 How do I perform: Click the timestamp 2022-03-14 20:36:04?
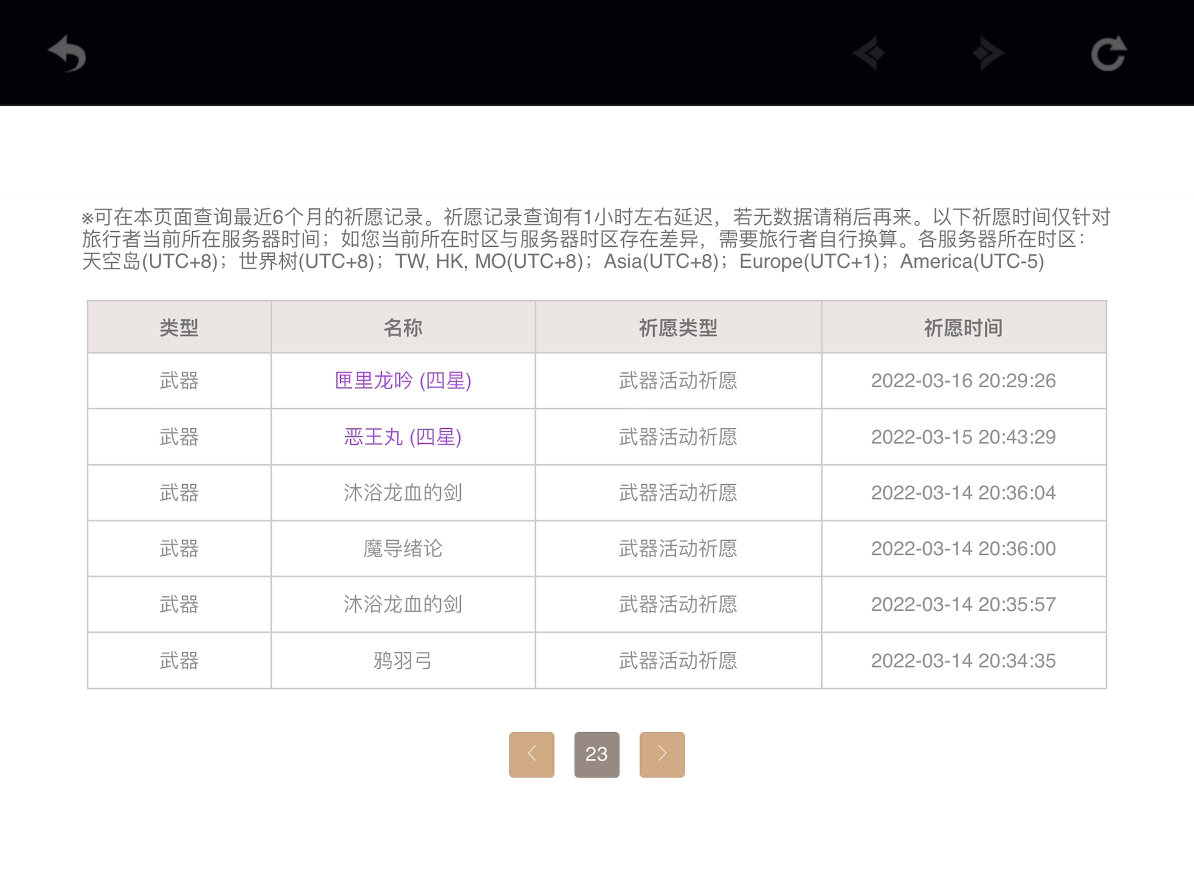click(x=963, y=493)
